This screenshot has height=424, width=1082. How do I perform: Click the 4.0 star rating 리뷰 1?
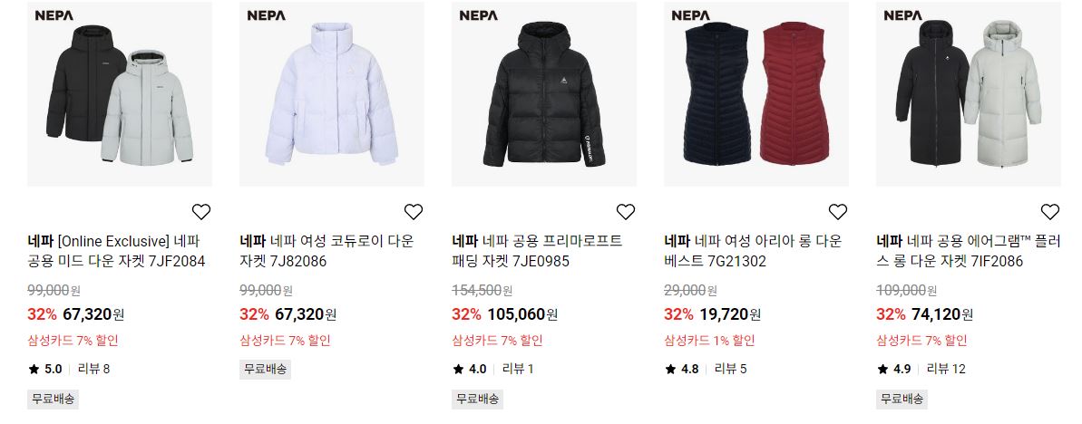(x=492, y=369)
